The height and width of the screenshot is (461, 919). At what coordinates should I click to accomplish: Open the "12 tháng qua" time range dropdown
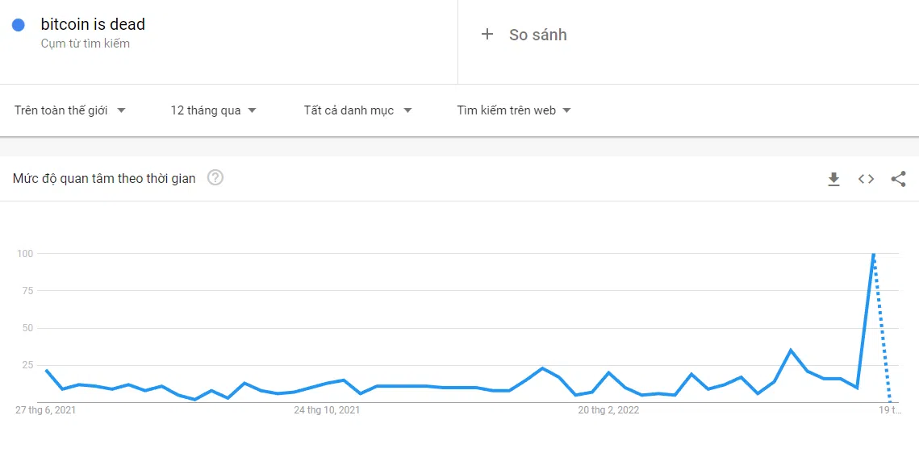[x=213, y=110]
